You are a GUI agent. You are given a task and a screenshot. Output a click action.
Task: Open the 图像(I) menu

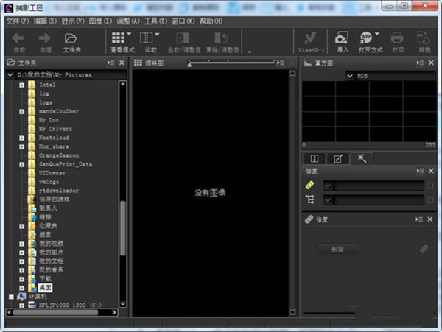pos(99,21)
